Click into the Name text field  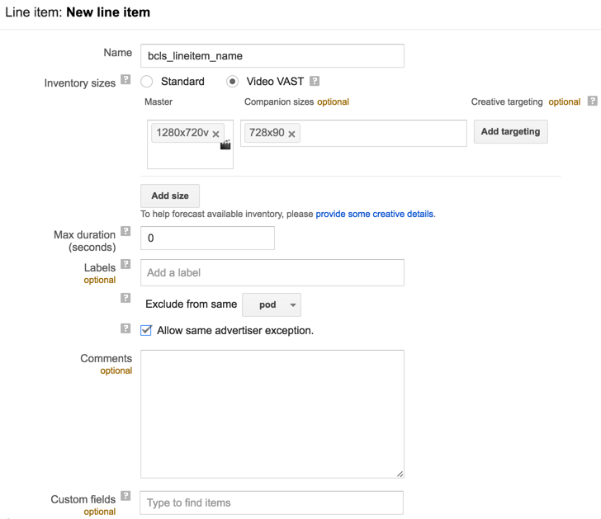click(x=272, y=55)
